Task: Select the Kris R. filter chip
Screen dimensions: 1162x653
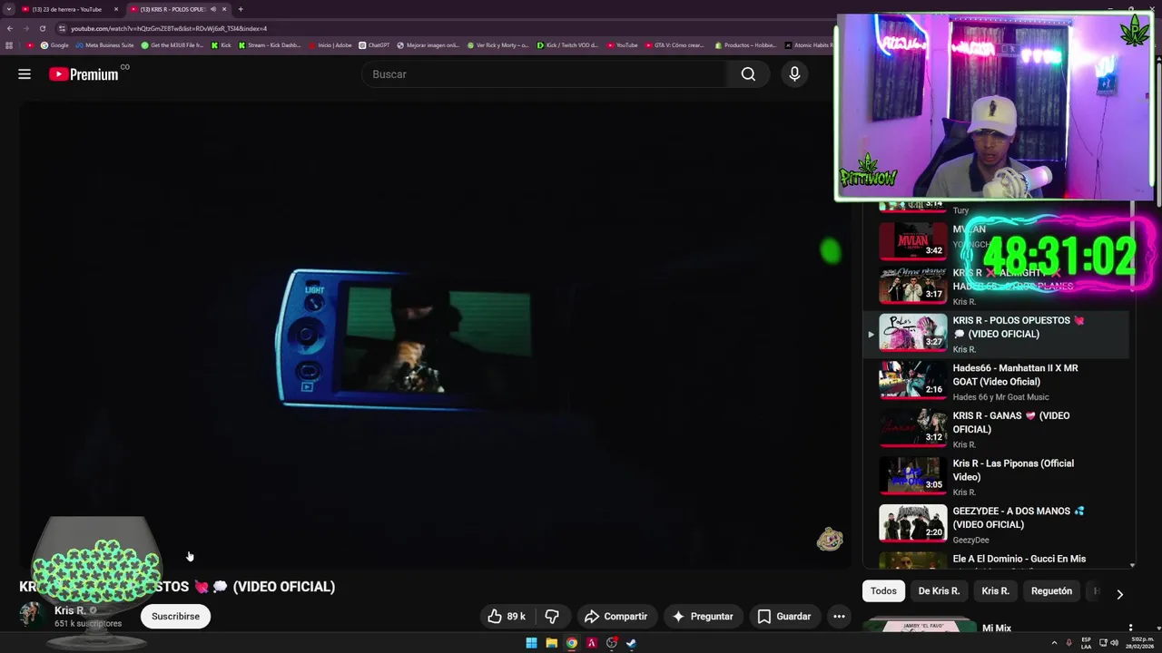Action: click(x=995, y=591)
